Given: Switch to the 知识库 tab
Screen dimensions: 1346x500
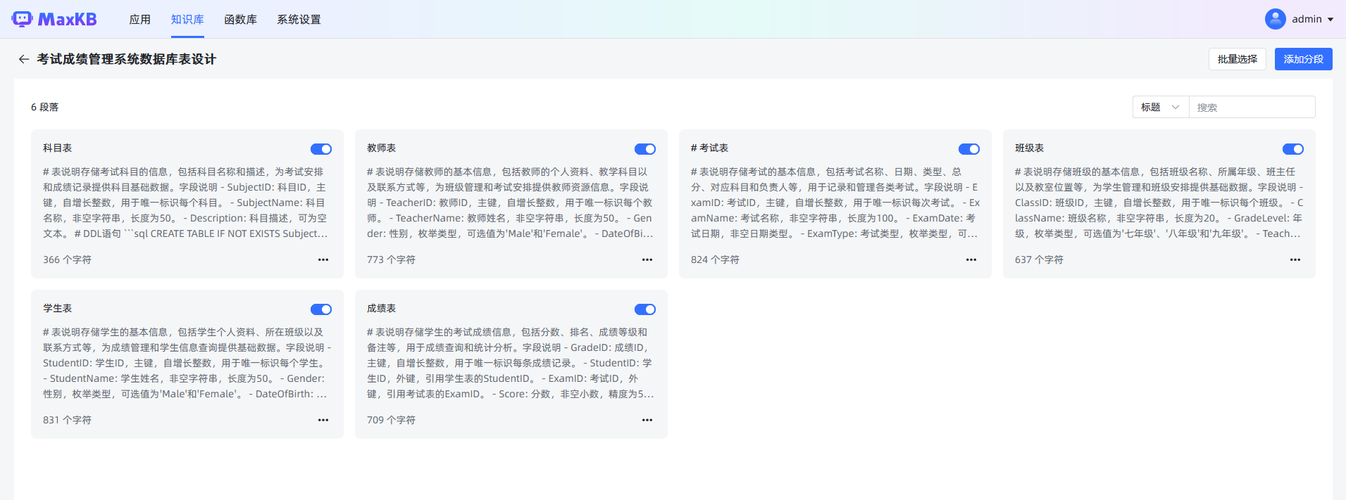Looking at the screenshot, I should (x=187, y=19).
